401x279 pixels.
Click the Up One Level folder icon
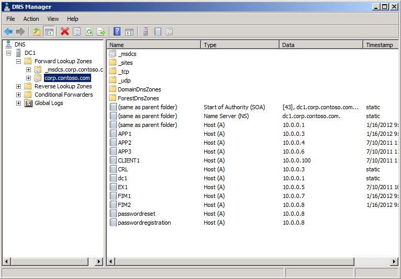tap(37, 32)
